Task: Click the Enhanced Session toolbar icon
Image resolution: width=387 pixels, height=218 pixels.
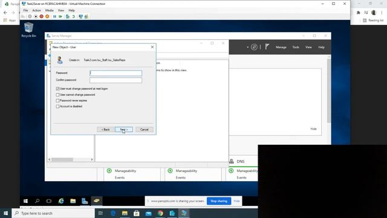Action: 80,16
